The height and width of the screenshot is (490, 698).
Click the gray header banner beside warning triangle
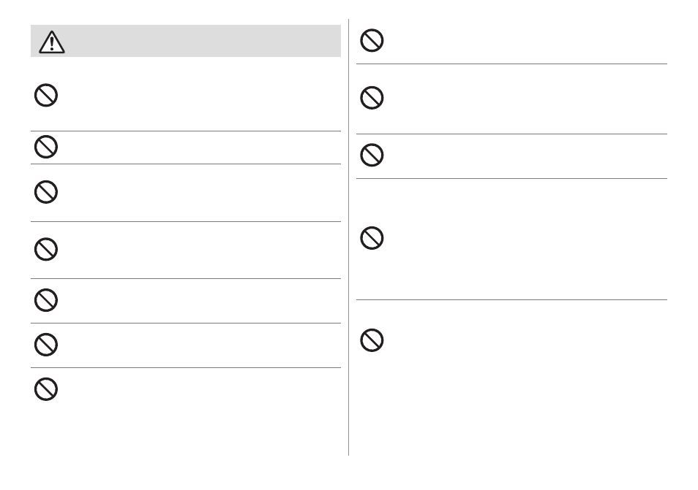pyautogui.click(x=186, y=41)
